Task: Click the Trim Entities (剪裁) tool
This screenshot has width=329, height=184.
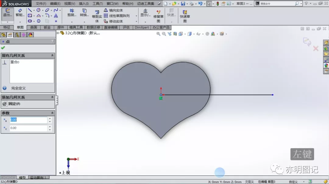Action: point(72,13)
